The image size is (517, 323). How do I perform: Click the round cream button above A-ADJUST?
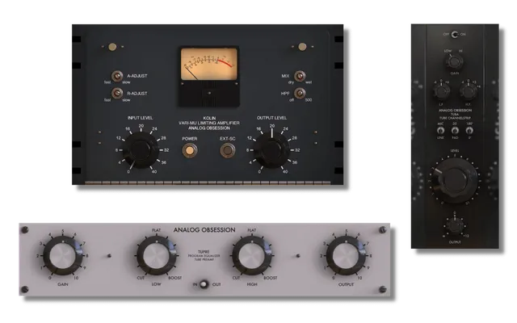(112, 47)
